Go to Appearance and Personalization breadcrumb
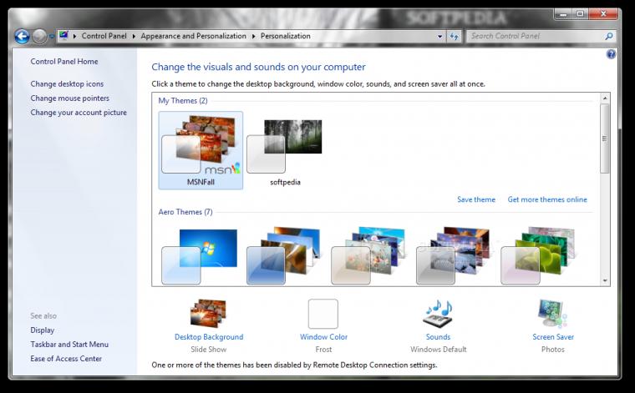 point(193,37)
